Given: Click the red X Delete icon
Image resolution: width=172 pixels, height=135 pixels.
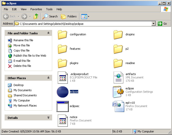Looking at the screenshot, I should coord(10,66).
